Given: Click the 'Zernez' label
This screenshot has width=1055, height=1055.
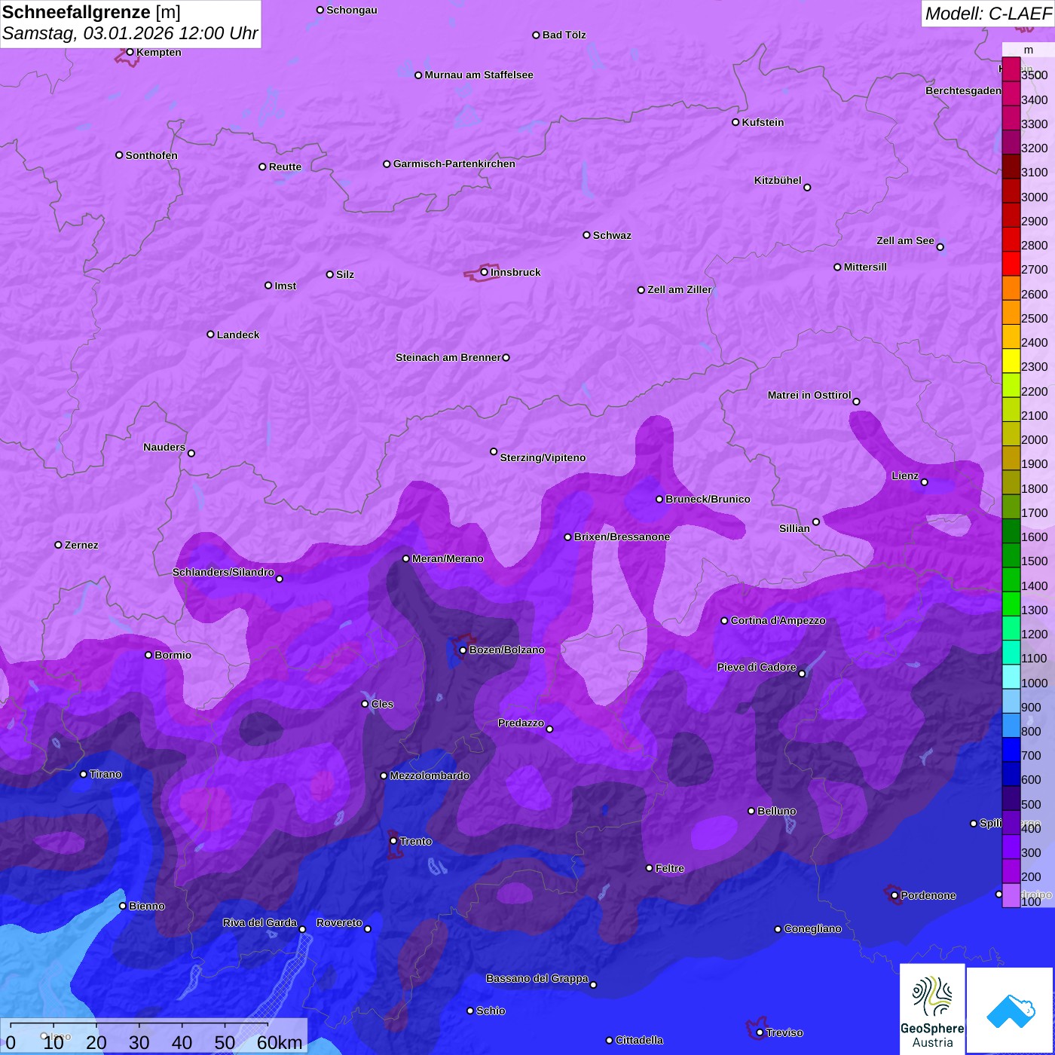Looking at the screenshot, I should [81, 545].
